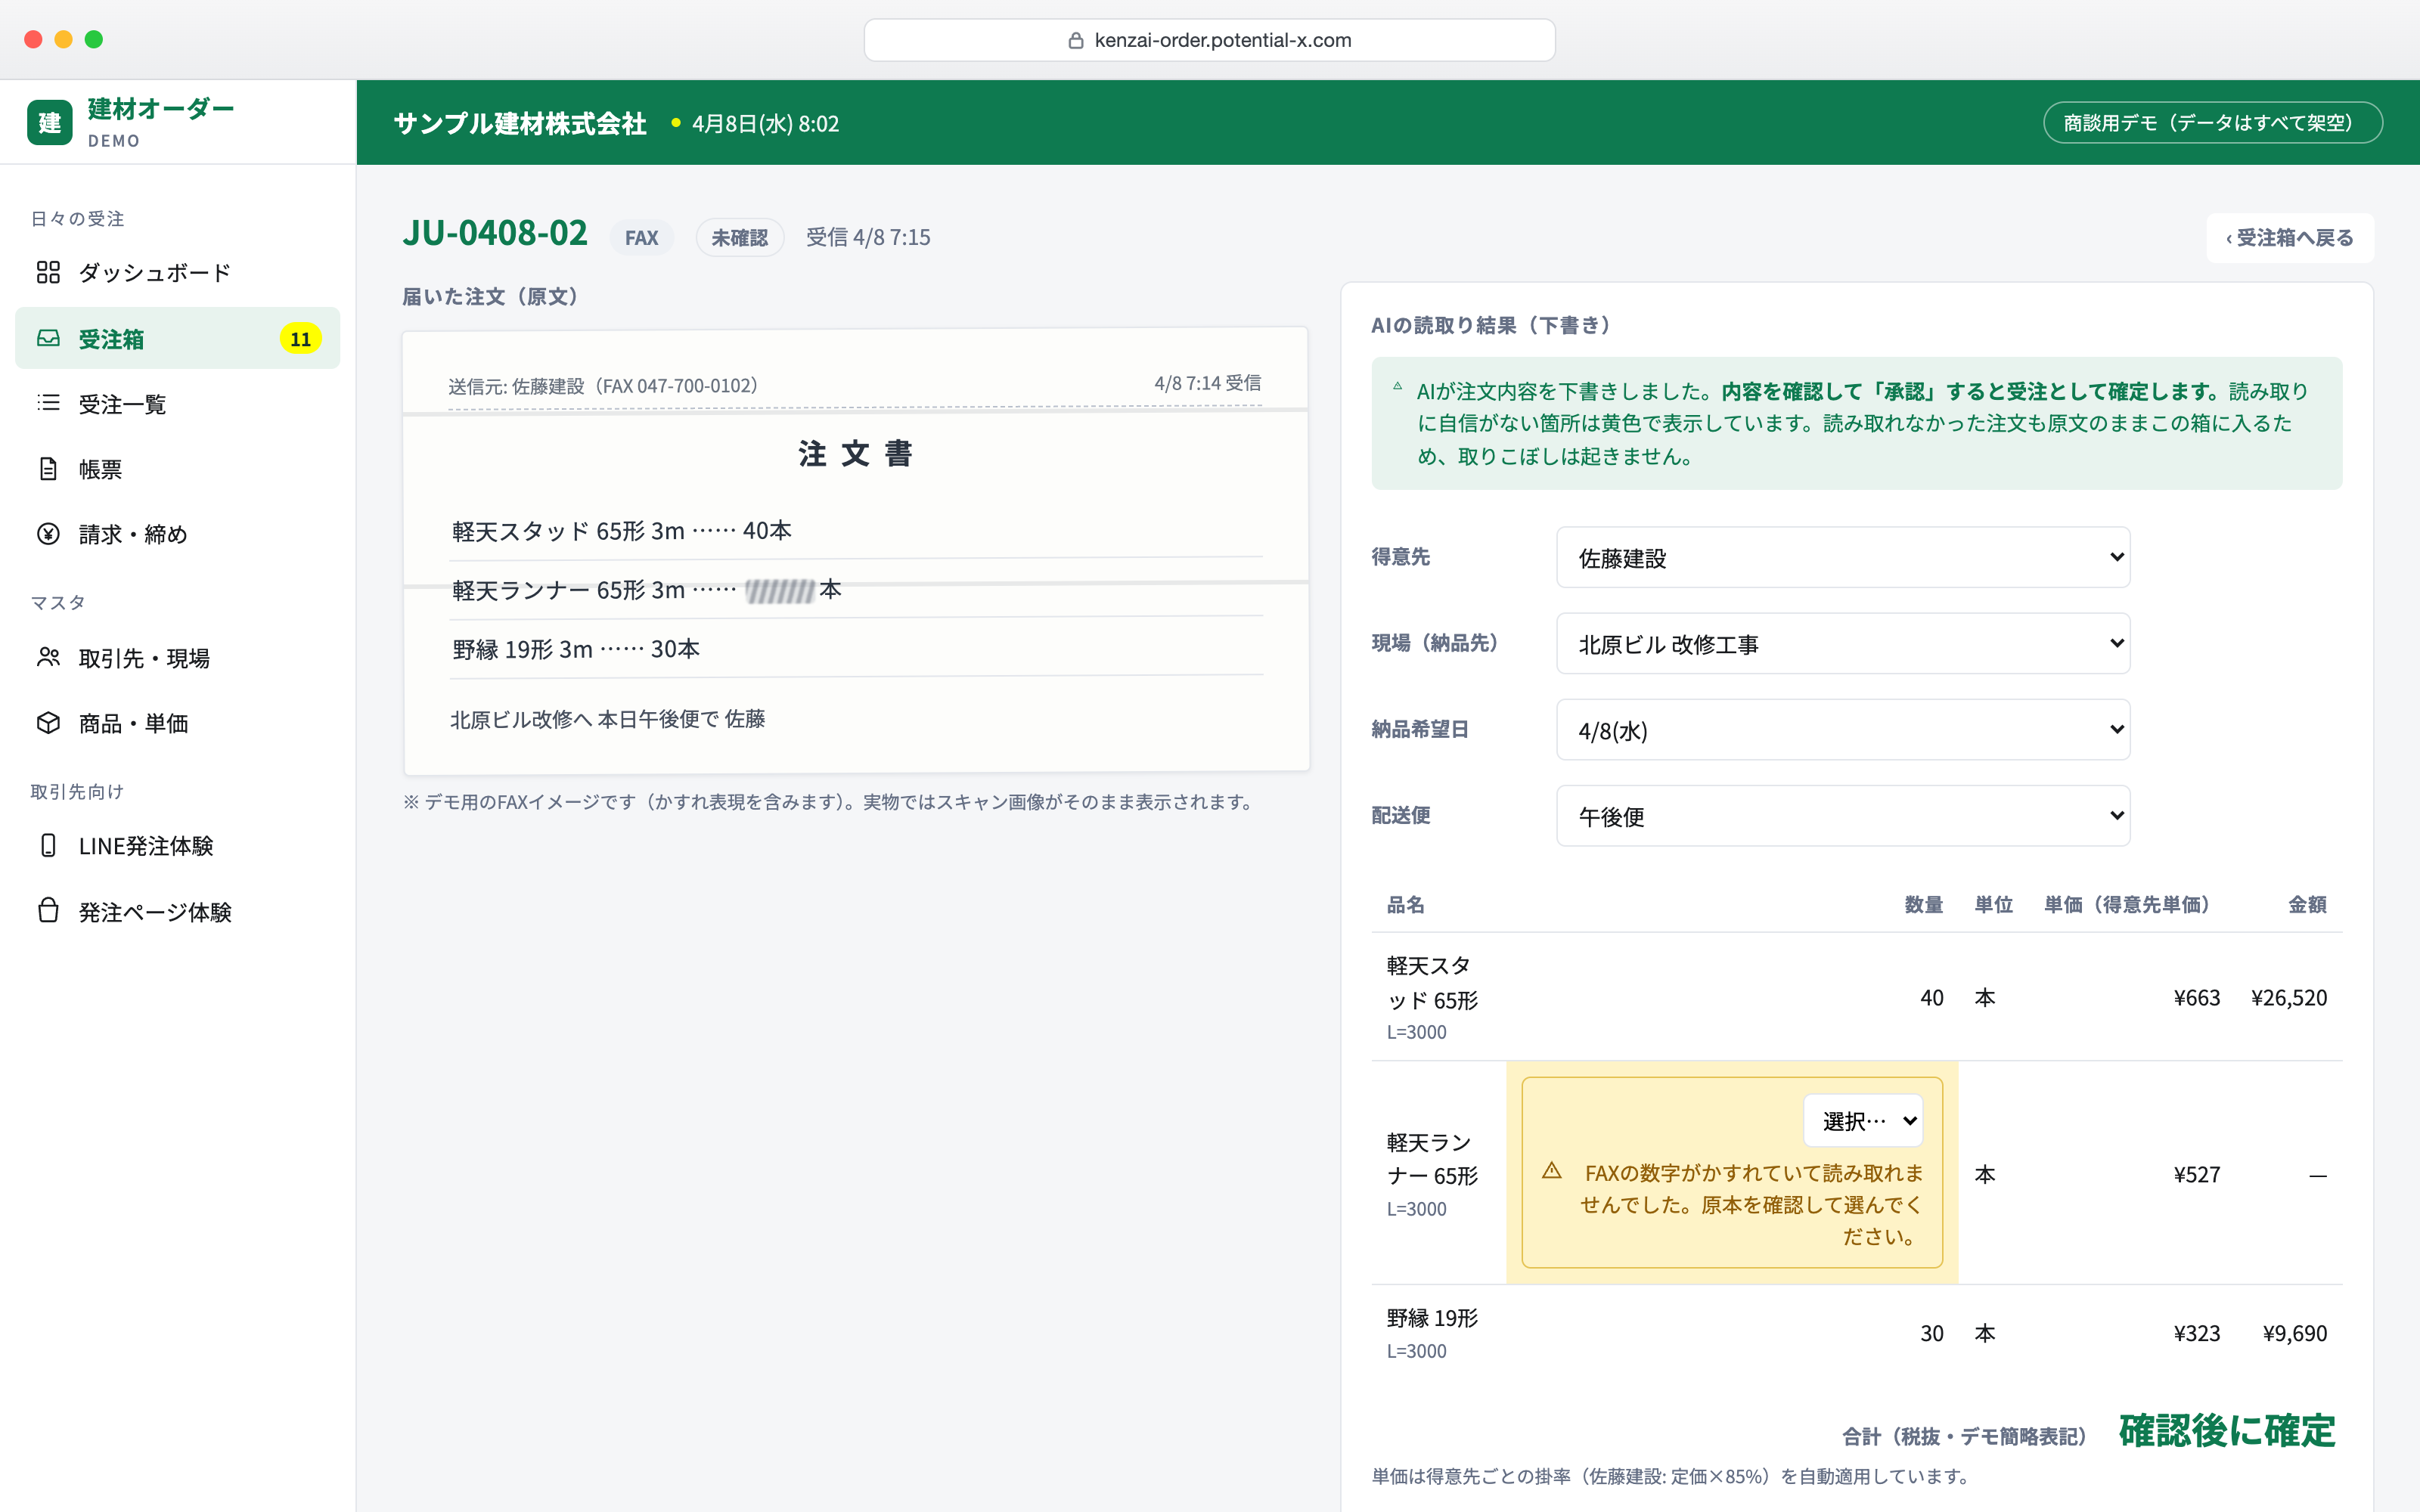
Task: Open 受注箱 menu item
Action: click(x=178, y=338)
